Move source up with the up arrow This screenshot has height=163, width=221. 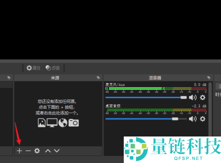48,151
